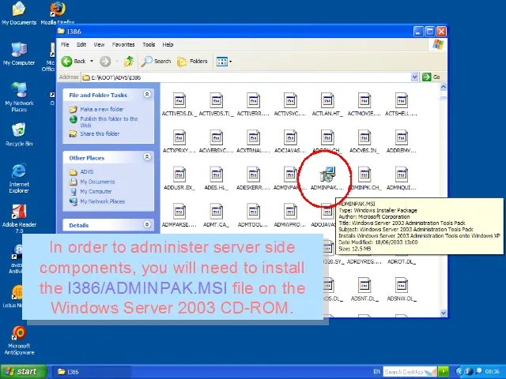This screenshot has width=506, height=379.
Task: Collapse the File and Folder Tasks panel
Action: tap(146, 95)
